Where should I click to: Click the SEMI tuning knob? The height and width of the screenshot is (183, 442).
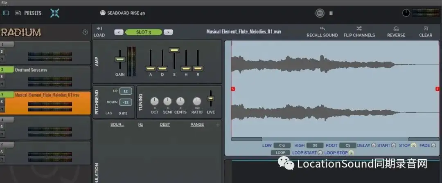tap(167, 101)
